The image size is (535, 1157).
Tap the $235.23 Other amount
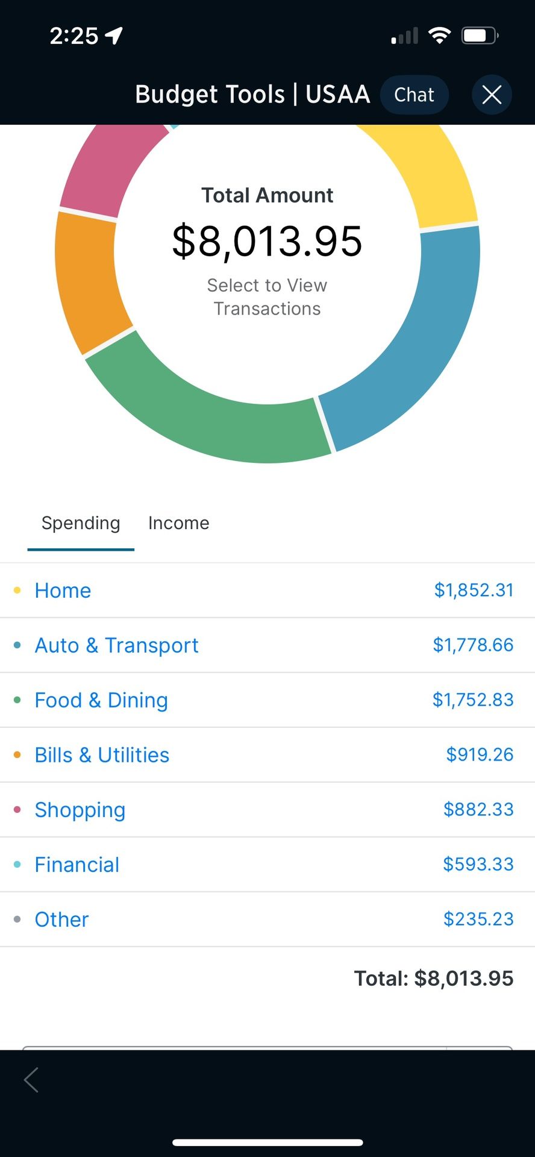[x=478, y=919]
